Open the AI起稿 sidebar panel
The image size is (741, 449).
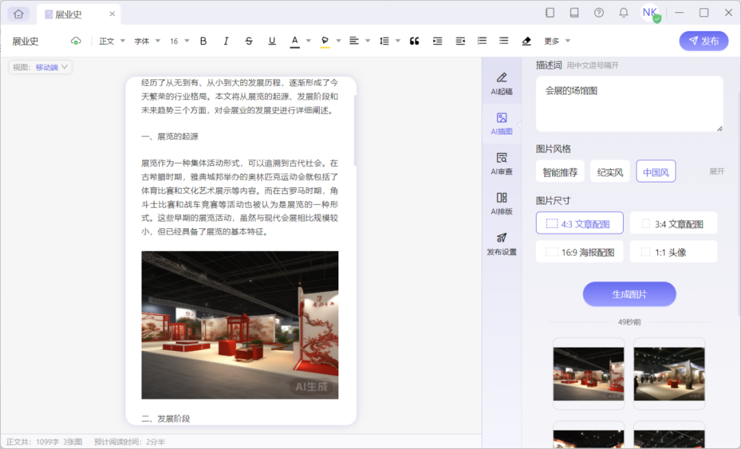[x=502, y=84]
